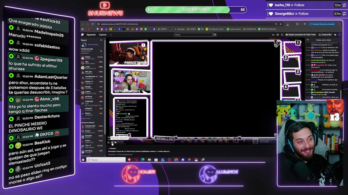Mute the video volume icon
The height and width of the screenshot is (195, 348).
point(116,142)
